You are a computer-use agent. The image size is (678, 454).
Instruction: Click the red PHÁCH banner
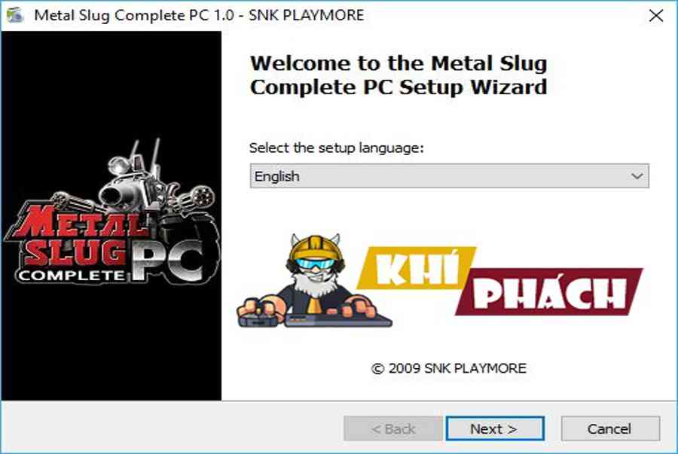coord(549,292)
